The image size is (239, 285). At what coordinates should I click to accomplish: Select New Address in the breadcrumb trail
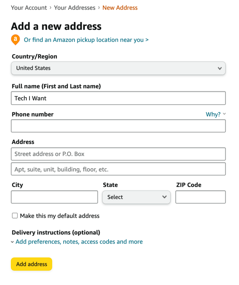(120, 8)
